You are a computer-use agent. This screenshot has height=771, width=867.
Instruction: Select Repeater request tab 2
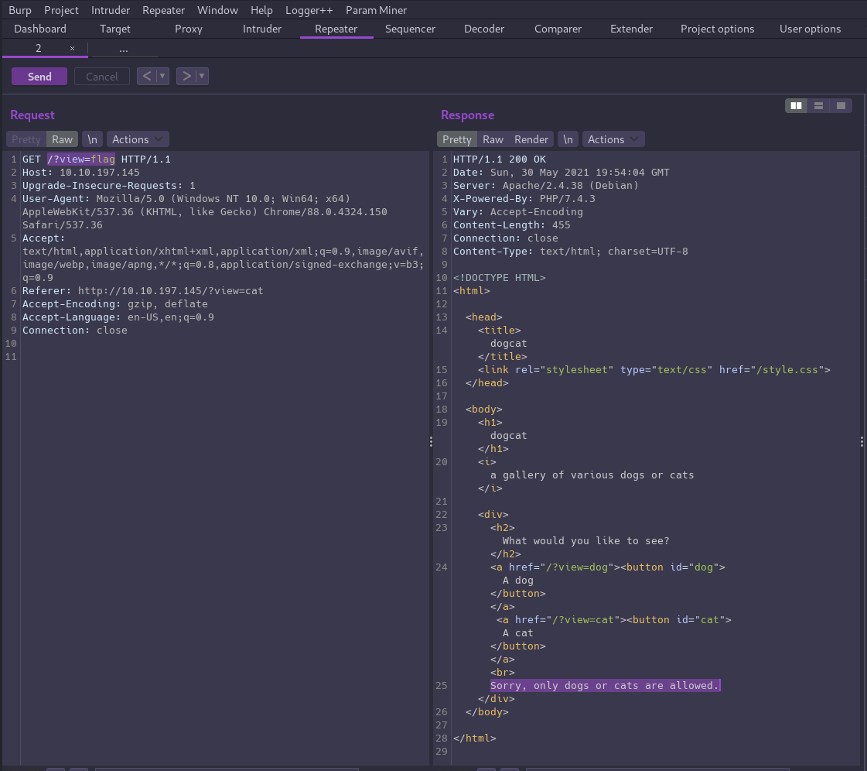coord(38,48)
